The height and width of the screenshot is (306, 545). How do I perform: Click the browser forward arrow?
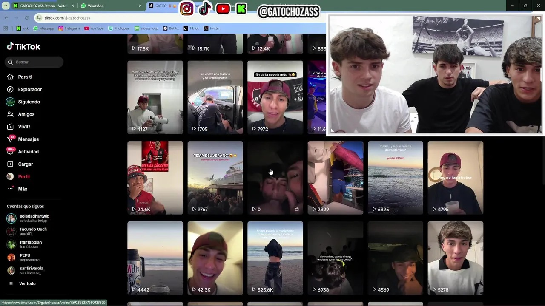(x=16, y=18)
